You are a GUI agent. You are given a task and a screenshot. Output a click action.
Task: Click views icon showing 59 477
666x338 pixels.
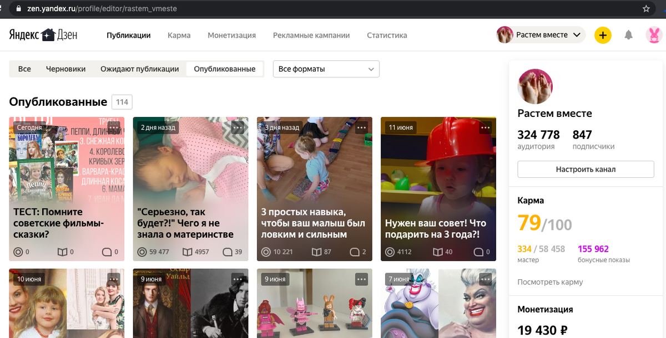tap(142, 252)
